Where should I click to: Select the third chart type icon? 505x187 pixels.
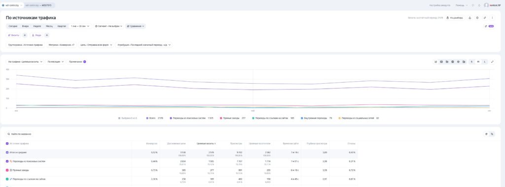coord(447,62)
